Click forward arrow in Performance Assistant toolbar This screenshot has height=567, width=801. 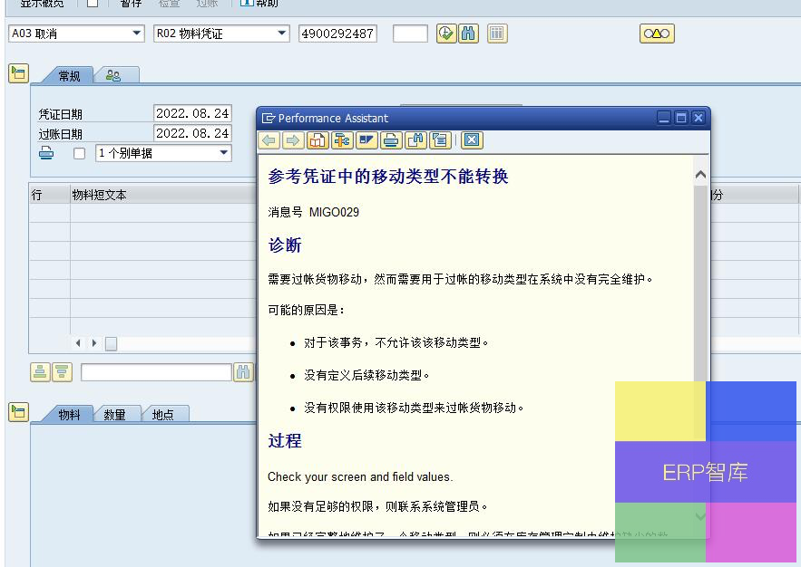point(292,140)
